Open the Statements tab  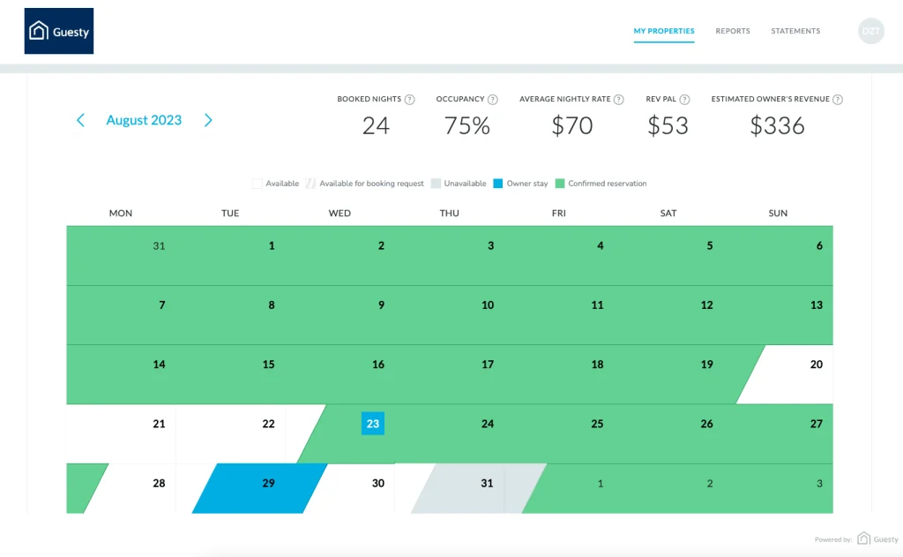(x=795, y=31)
